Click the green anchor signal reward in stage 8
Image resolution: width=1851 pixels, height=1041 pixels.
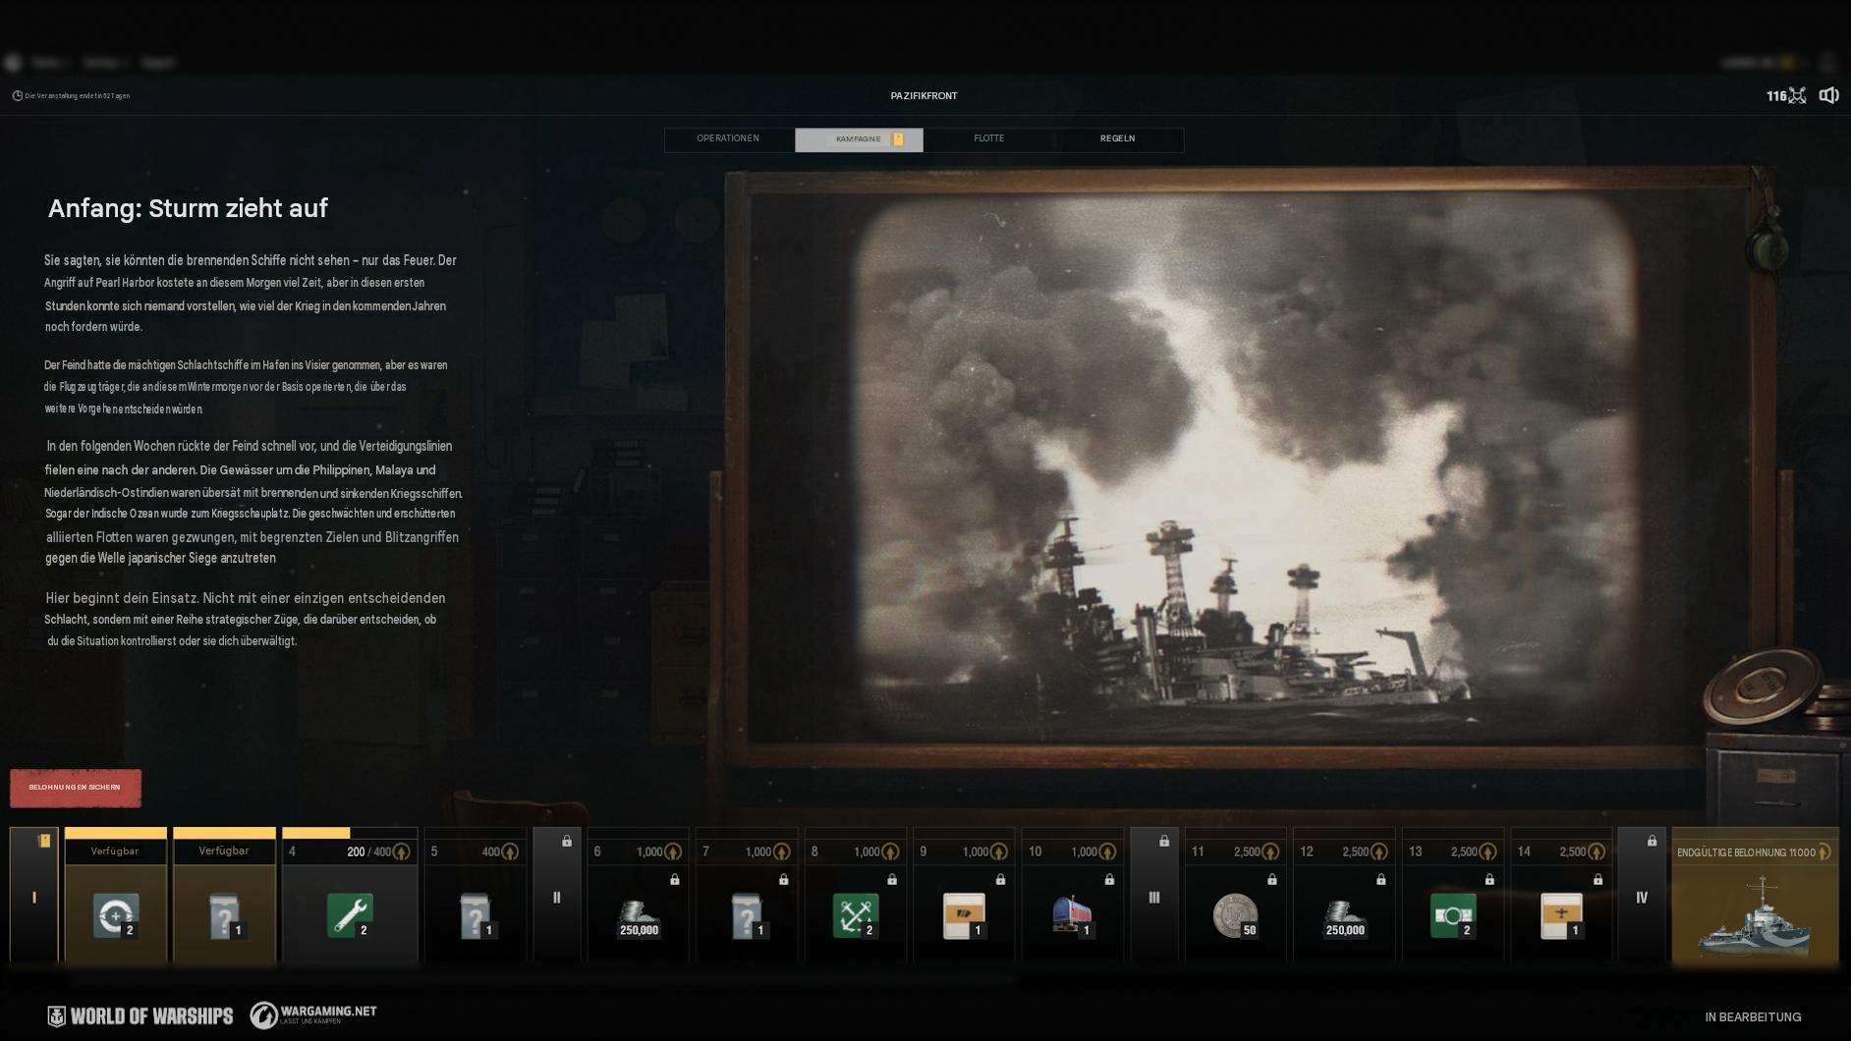pyautogui.click(x=856, y=915)
